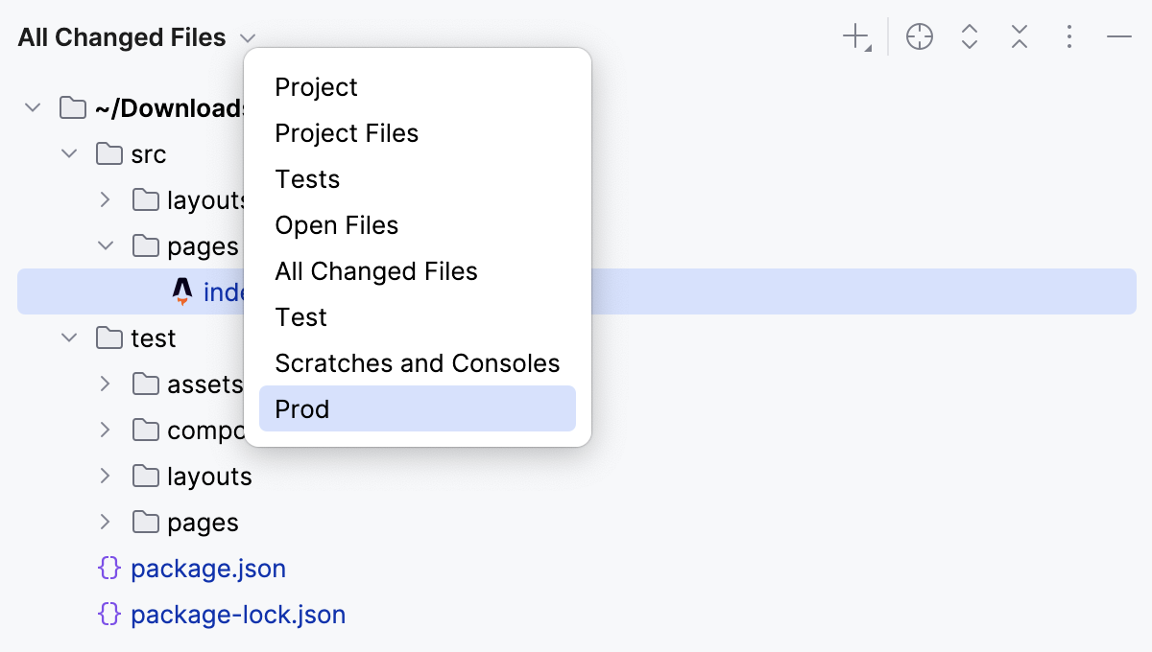1152x652 pixels.
Task: Click the Select Opened File target icon
Action: pyautogui.click(x=919, y=36)
